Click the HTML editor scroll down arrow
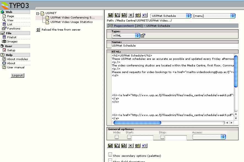The image size is (244, 162). pyautogui.click(x=236, y=118)
